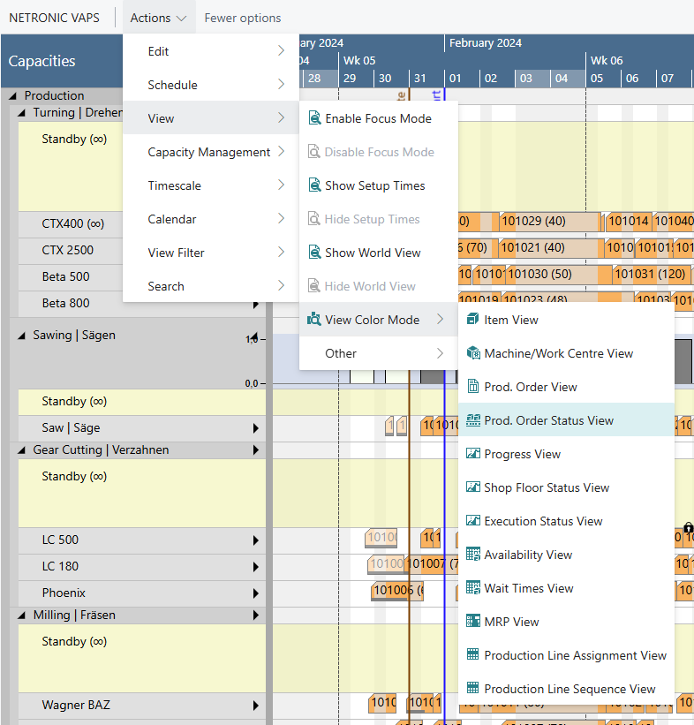The height and width of the screenshot is (725, 694).
Task: Click the MRP View icon
Action: (473, 622)
